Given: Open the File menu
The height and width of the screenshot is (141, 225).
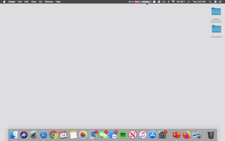Looking at the screenshot, I should pos(20,2).
